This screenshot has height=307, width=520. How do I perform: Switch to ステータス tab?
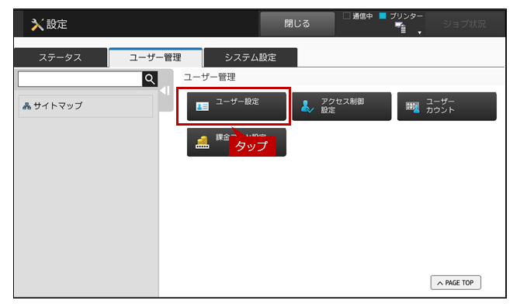tap(61, 57)
